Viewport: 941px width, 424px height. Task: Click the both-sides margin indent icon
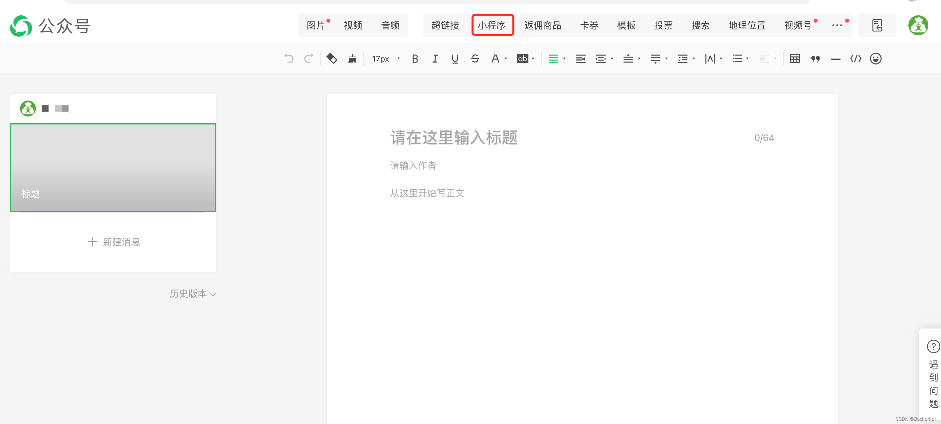click(x=601, y=59)
